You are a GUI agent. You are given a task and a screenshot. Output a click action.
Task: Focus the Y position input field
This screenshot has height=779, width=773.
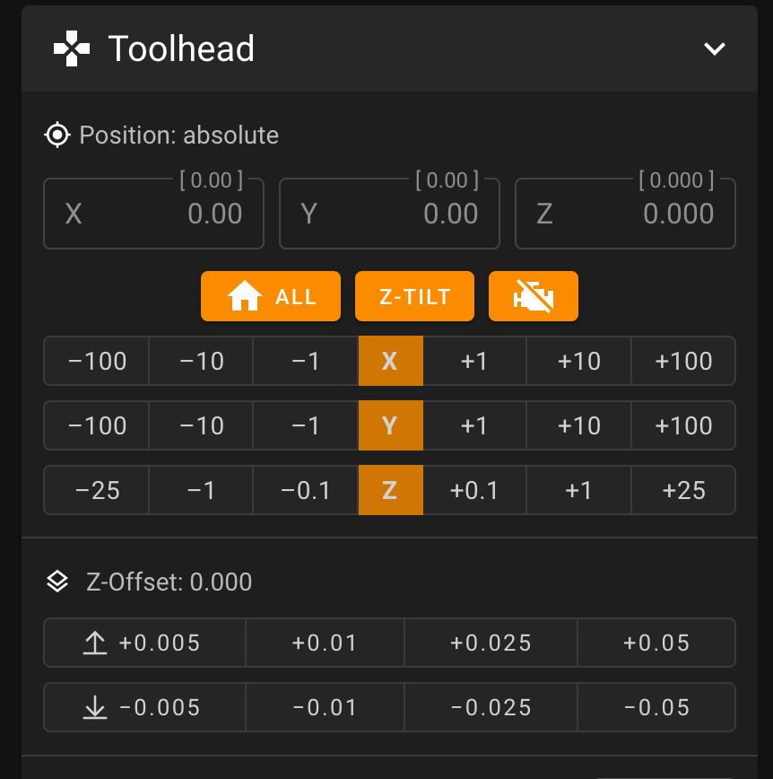(390, 214)
